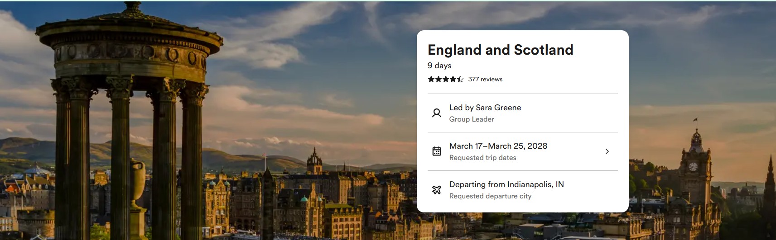Click the group leader person icon

436,113
